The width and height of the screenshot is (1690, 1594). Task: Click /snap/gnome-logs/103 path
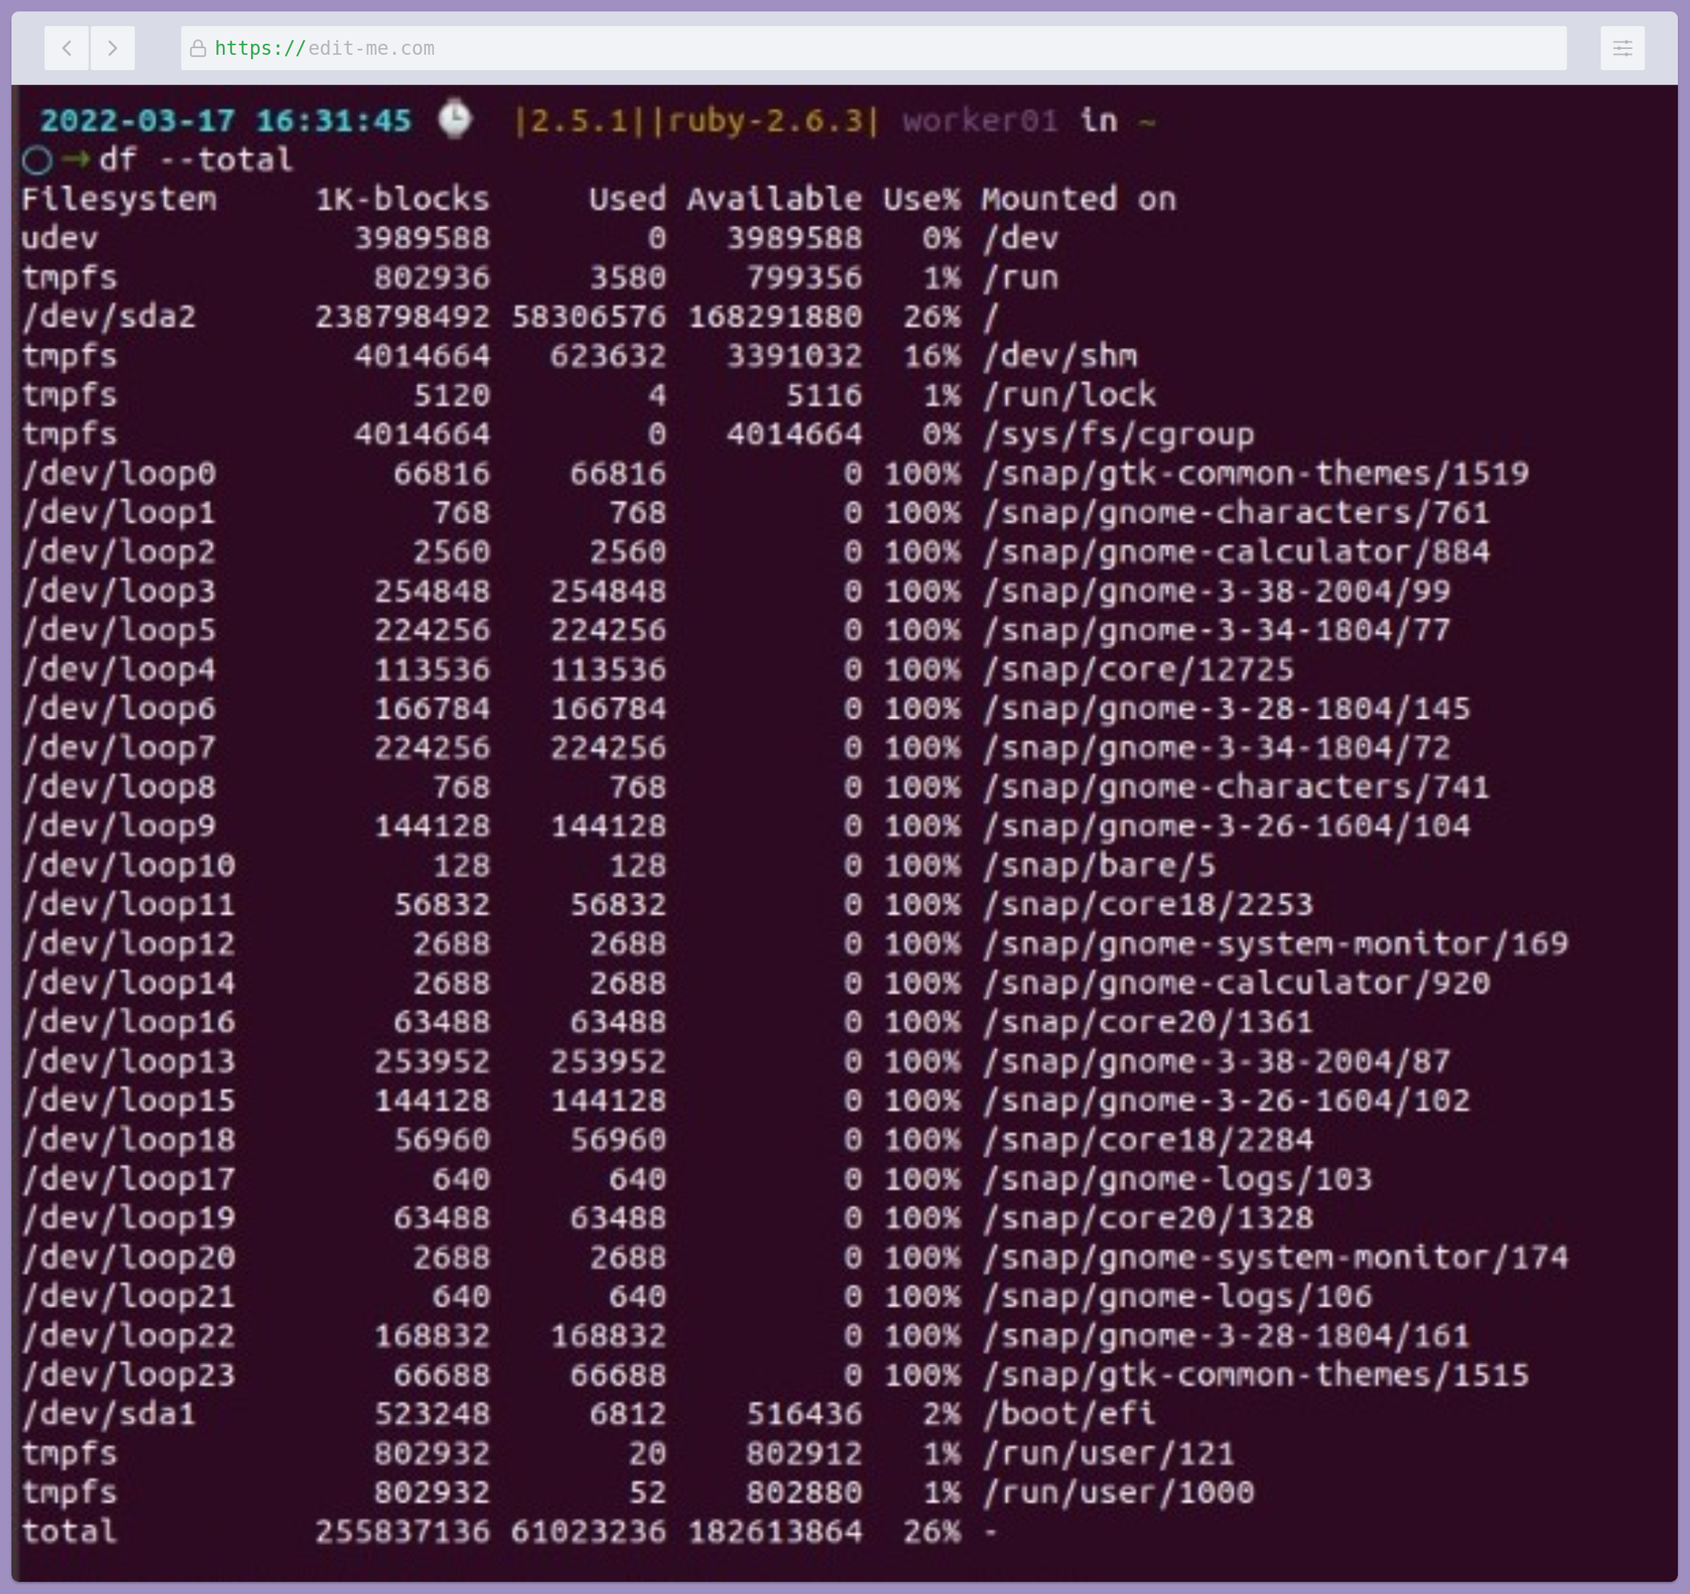click(1177, 1179)
